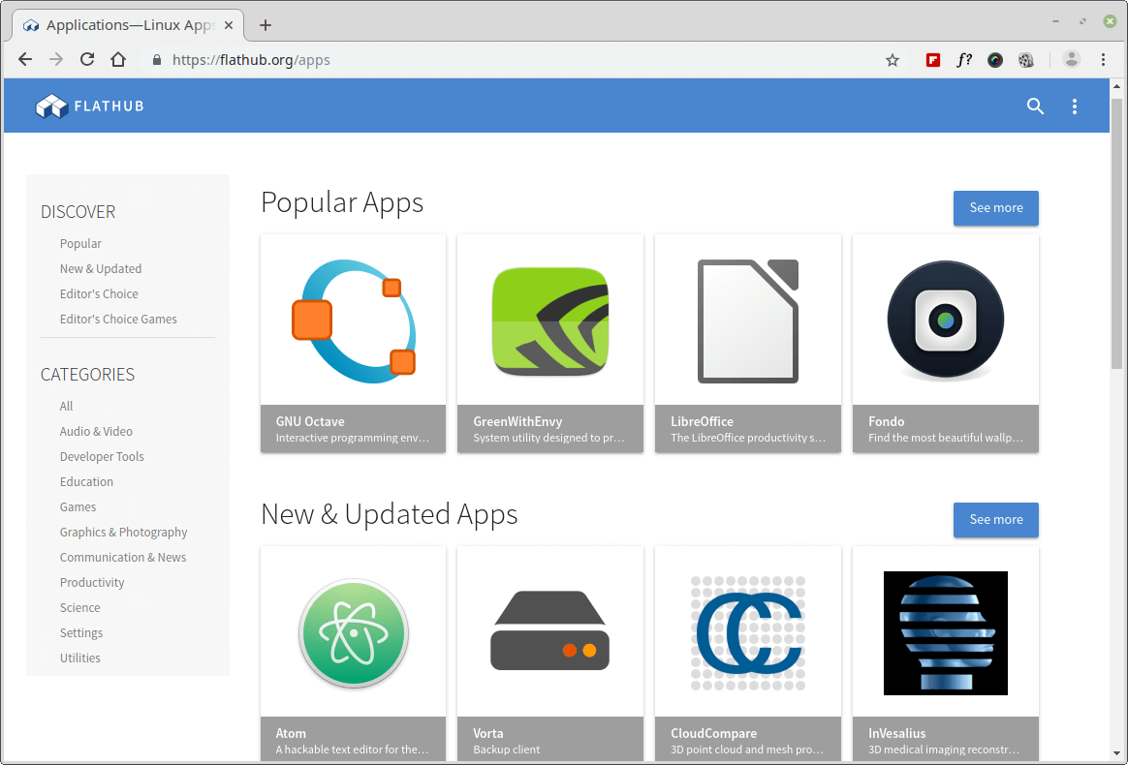1128x765 pixels.
Task: Click the CloudCompare CC icon
Action: pos(748,633)
